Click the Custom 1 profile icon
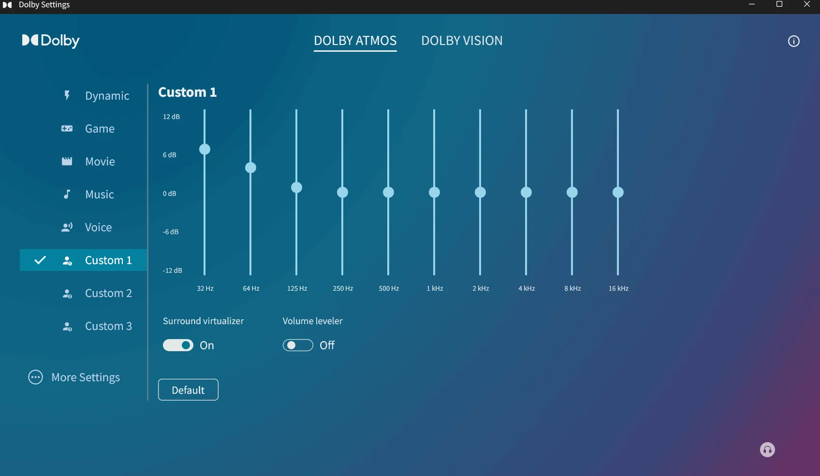This screenshot has width=820, height=476. [x=67, y=261]
